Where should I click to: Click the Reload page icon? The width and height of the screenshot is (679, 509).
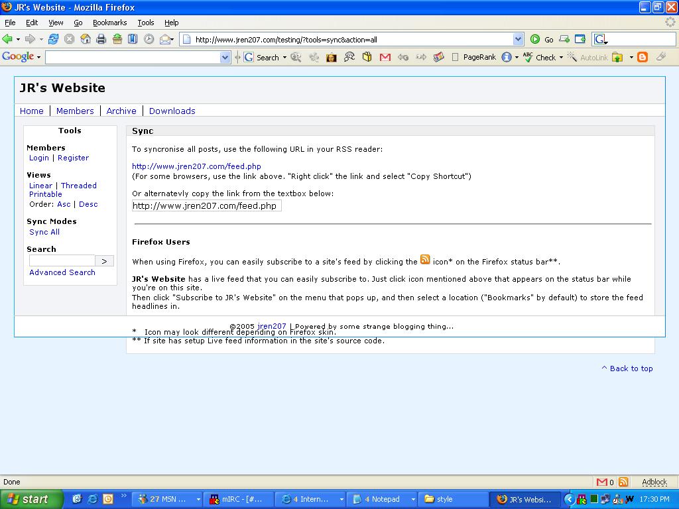pos(53,40)
